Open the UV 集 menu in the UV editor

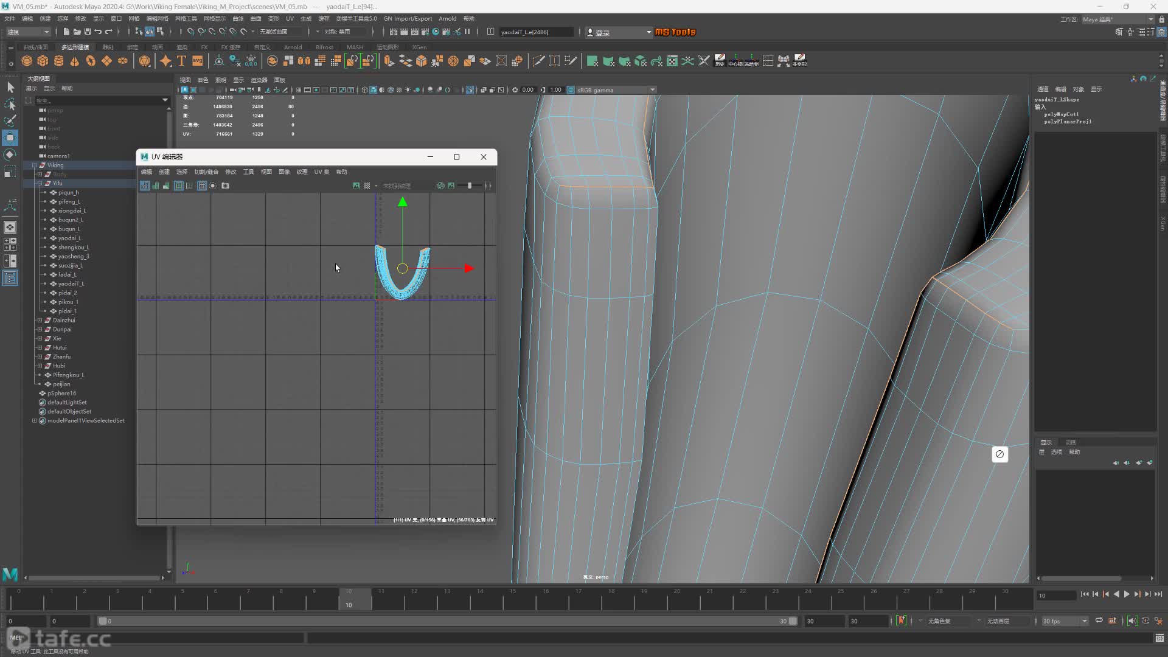point(322,172)
